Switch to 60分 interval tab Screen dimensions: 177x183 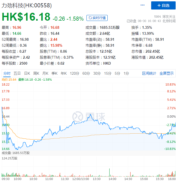click(86, 73)
